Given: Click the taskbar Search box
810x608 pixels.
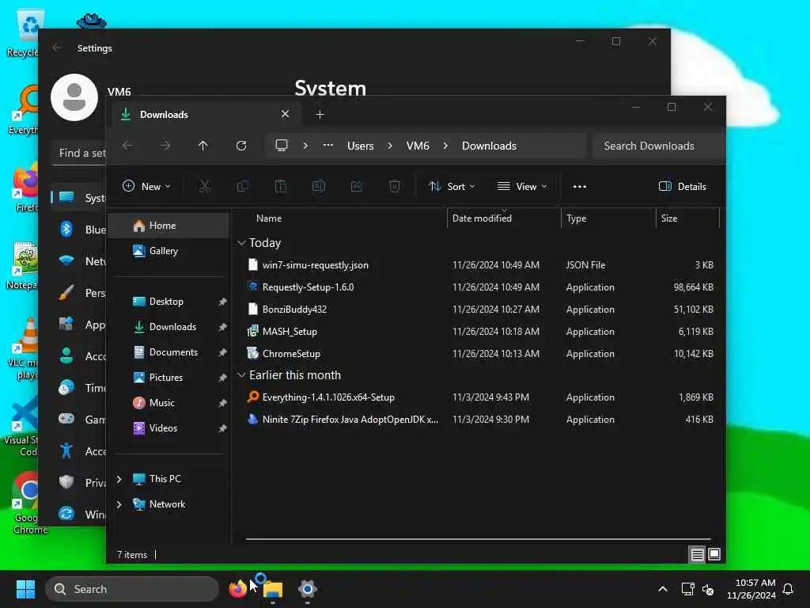Looking at the screenshot, I should [x=132, y=589].
